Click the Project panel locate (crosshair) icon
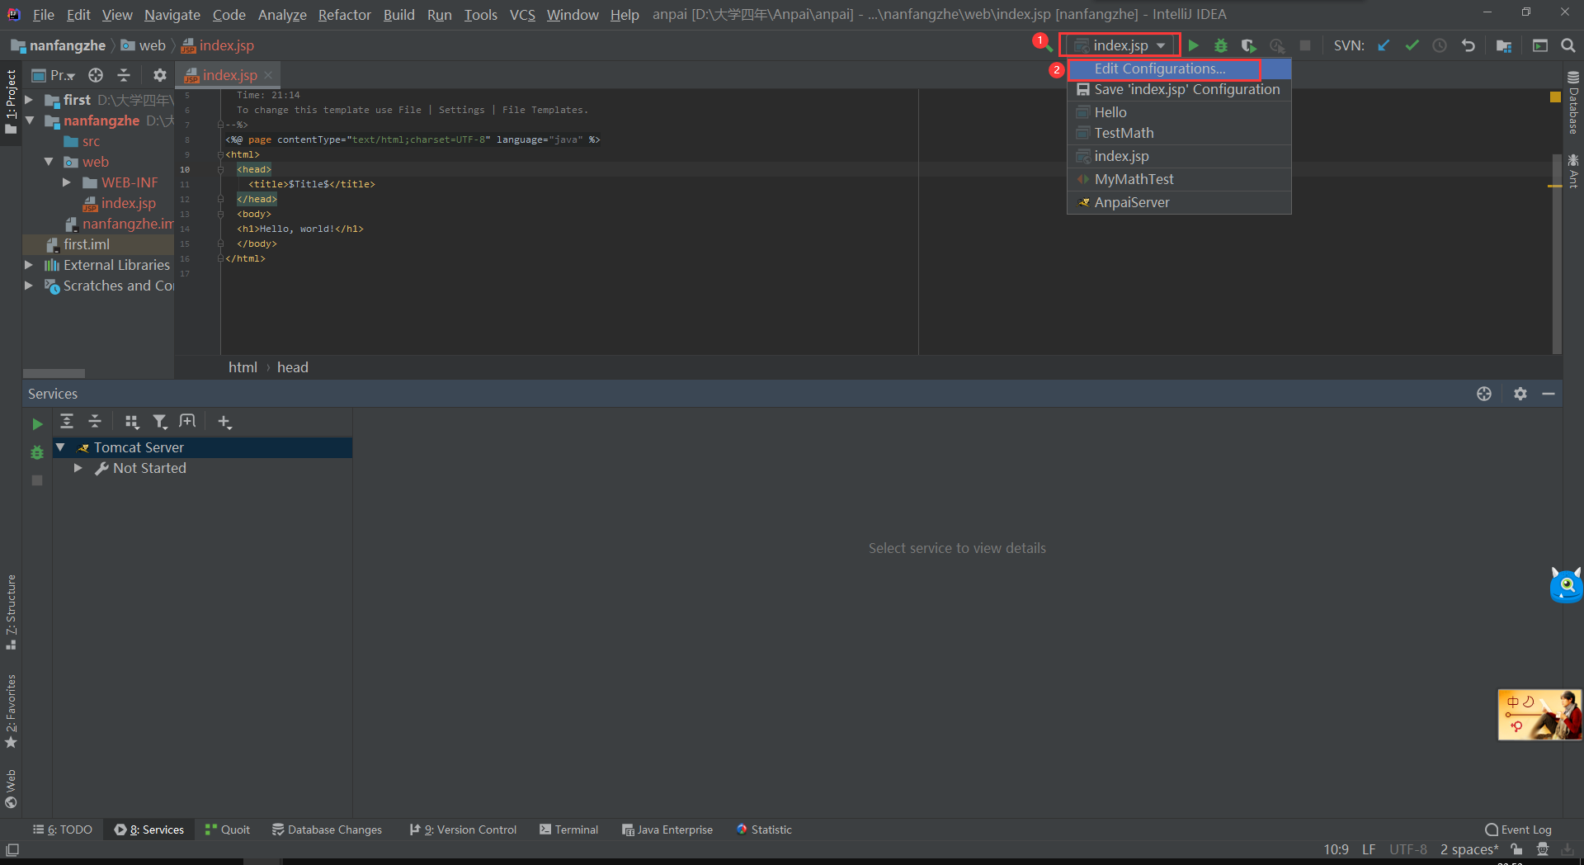This screenshot has width=1584, height=865. [x=96, y=75]
